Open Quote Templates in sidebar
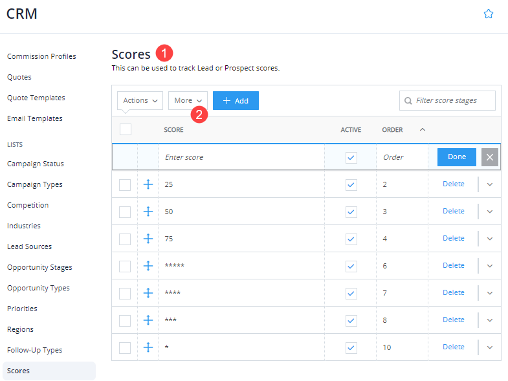The image size is (508, 381). click(x=36, y=98)
